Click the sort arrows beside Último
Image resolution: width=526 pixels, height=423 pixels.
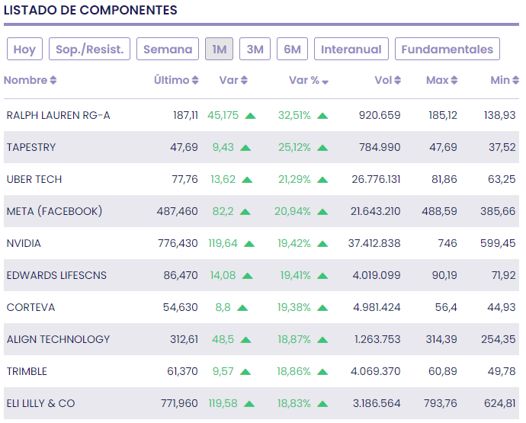click(x=195, y=81)
